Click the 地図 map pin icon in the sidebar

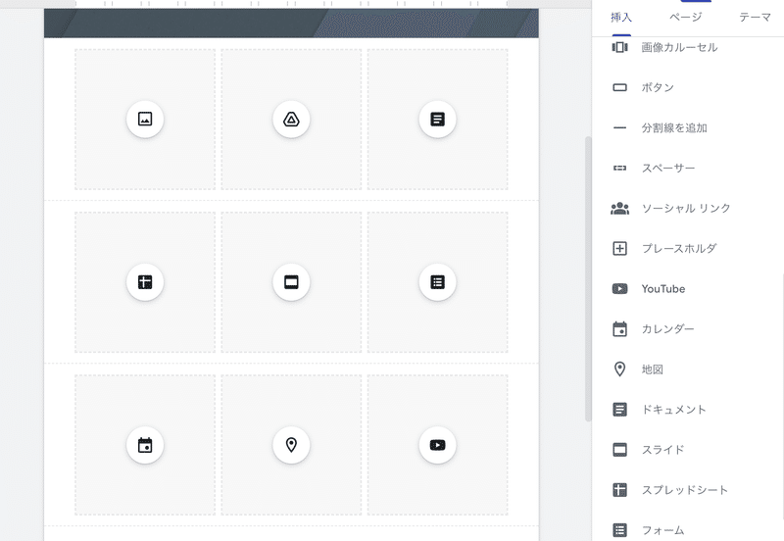tap(619, 369)
